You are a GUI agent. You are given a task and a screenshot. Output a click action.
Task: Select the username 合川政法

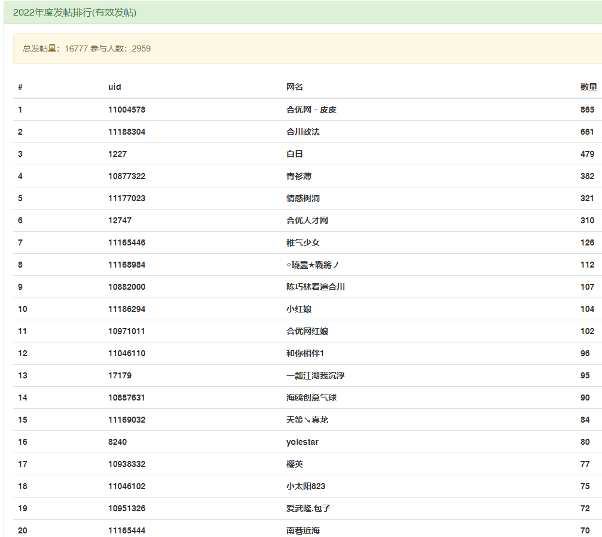(303, 132)
